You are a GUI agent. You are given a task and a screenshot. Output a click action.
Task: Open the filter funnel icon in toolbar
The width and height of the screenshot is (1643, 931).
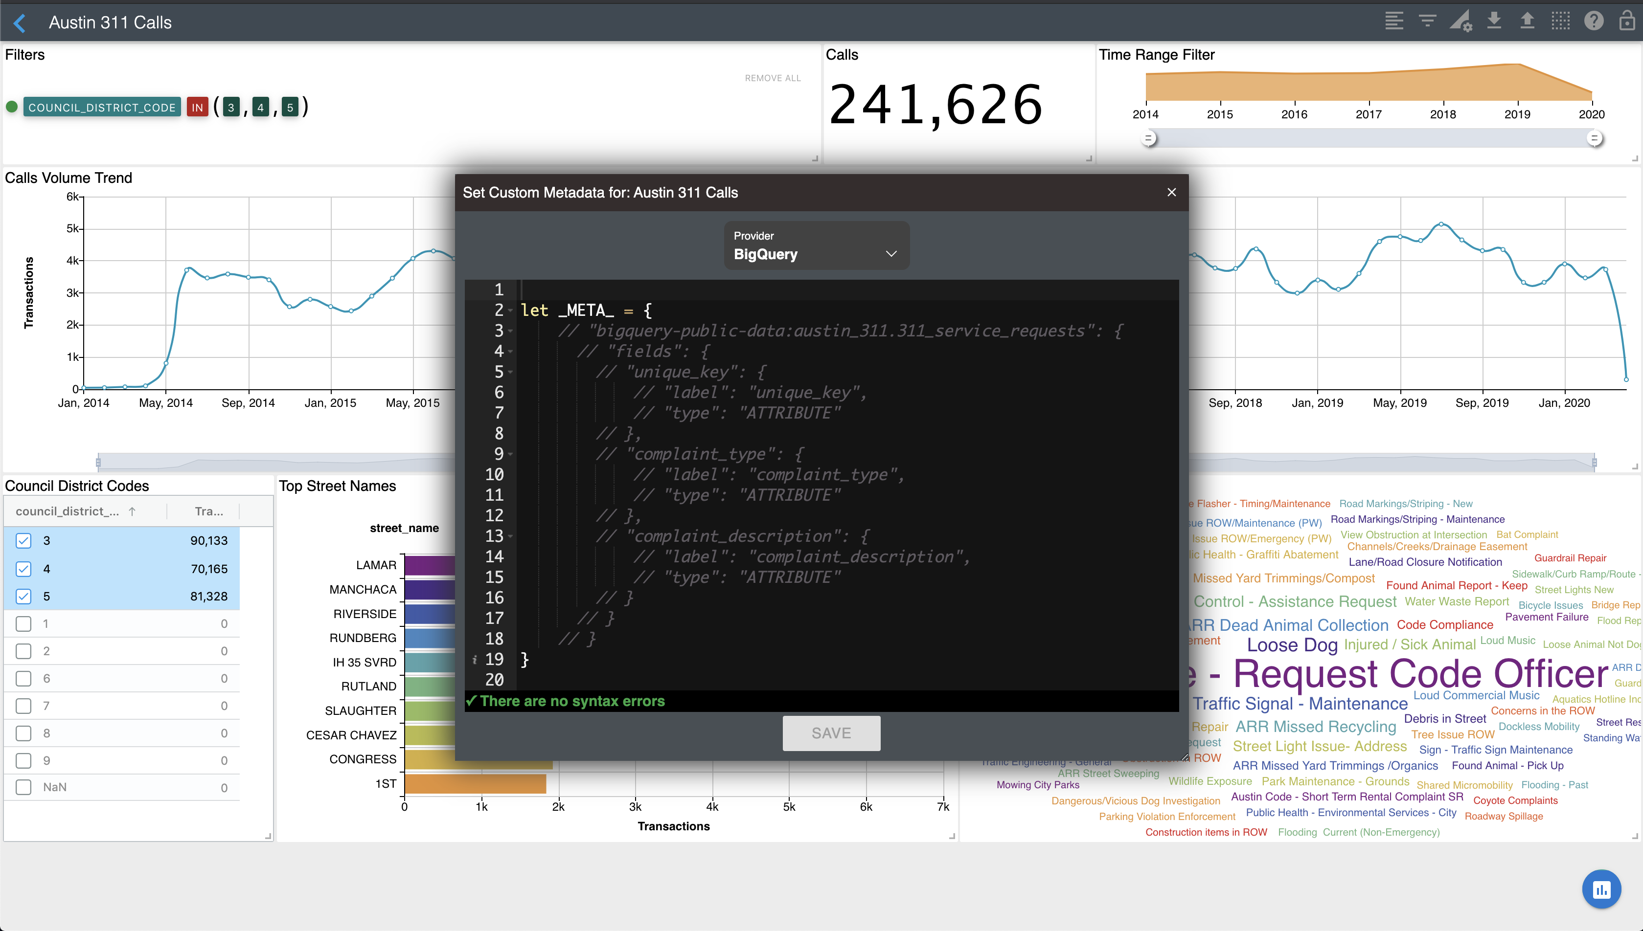pos(1427,21)
